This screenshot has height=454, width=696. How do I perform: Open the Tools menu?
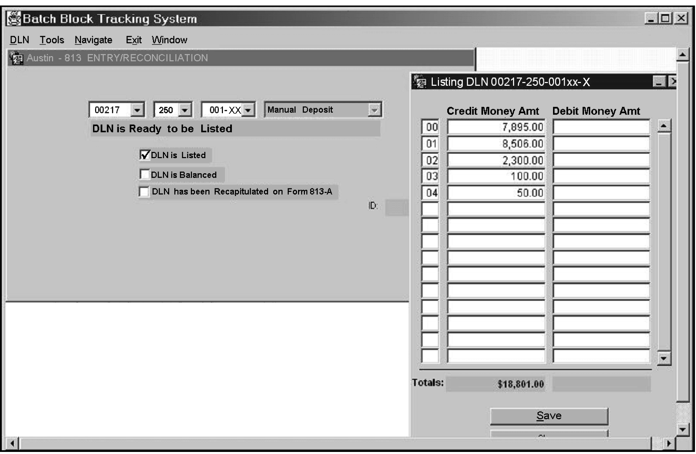click(52, 40)
